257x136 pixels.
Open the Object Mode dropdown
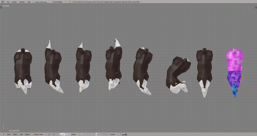(x=39, y=134)
